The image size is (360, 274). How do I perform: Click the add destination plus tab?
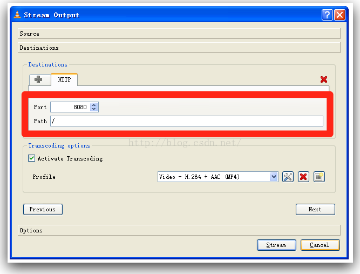point(40,80)
